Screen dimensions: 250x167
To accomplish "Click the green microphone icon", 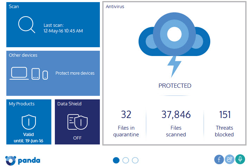I will (240, 159).
